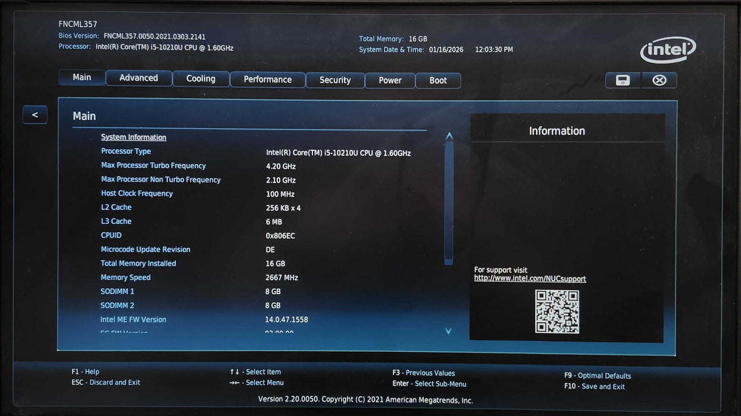The width and height of the screenshot is (741, 416).
Task: Click Discard and Exit hint
Action: coord(106,383)
